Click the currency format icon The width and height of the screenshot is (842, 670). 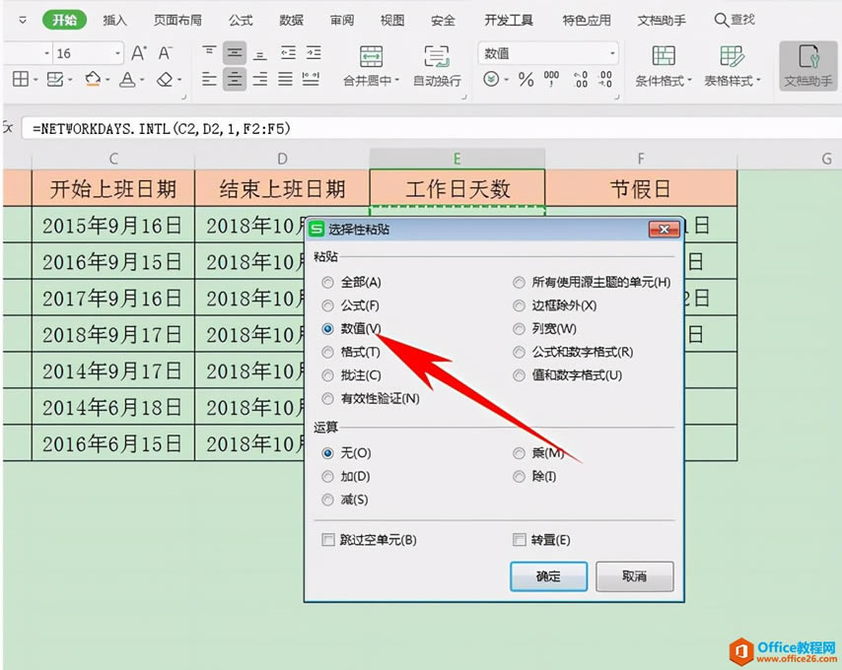pos(490,80)
